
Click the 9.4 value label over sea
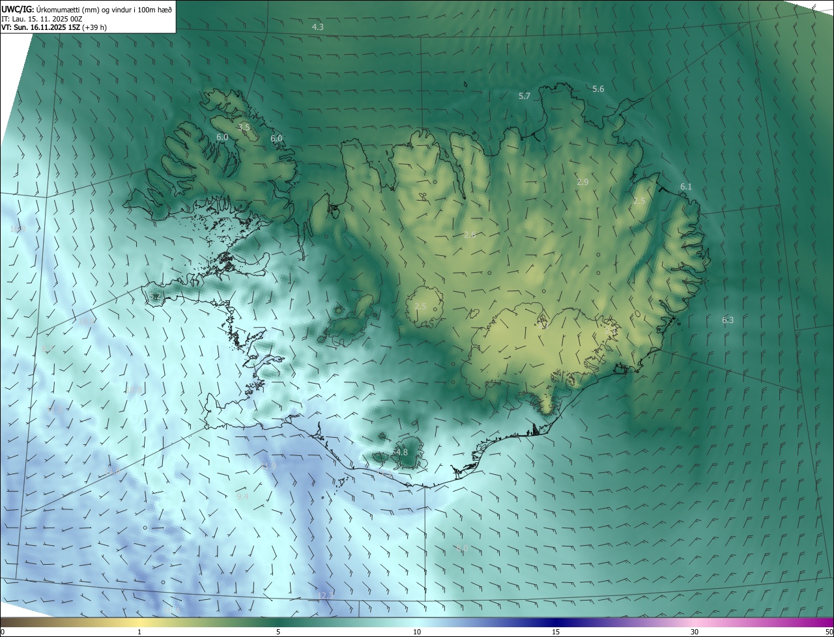point(242,496)
